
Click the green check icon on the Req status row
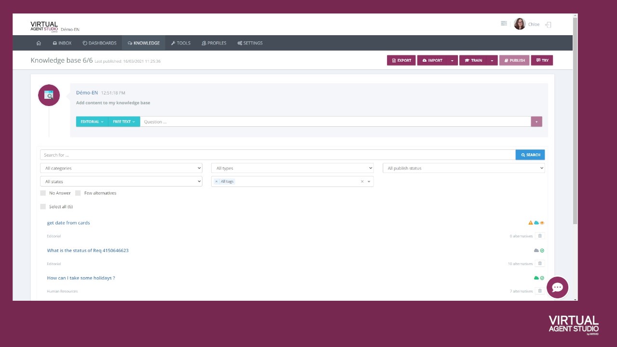(542, 251)
